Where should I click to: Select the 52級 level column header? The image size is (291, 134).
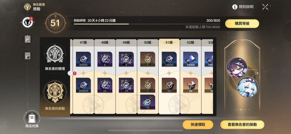tap(190, 42)
